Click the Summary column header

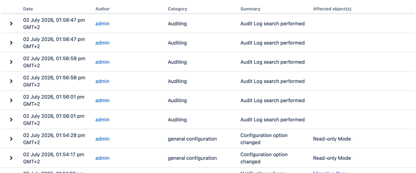pos(250,9)
